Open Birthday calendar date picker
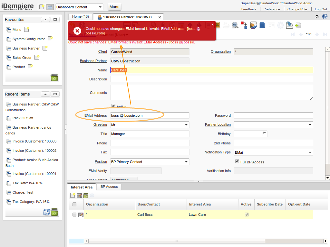 [x=264, y=134]
